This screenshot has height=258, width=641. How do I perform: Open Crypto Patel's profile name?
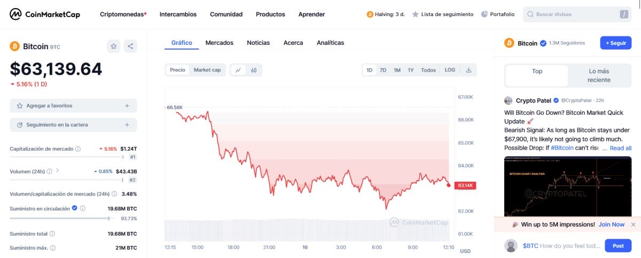pyautogui.click(x=534, y=100)
